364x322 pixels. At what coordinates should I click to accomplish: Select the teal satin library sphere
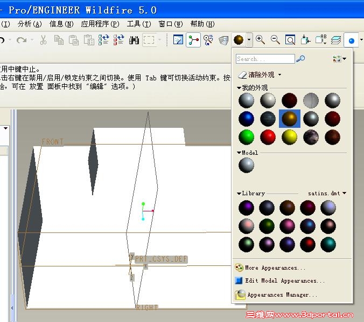pyautogui.click(x=328, y=244)
